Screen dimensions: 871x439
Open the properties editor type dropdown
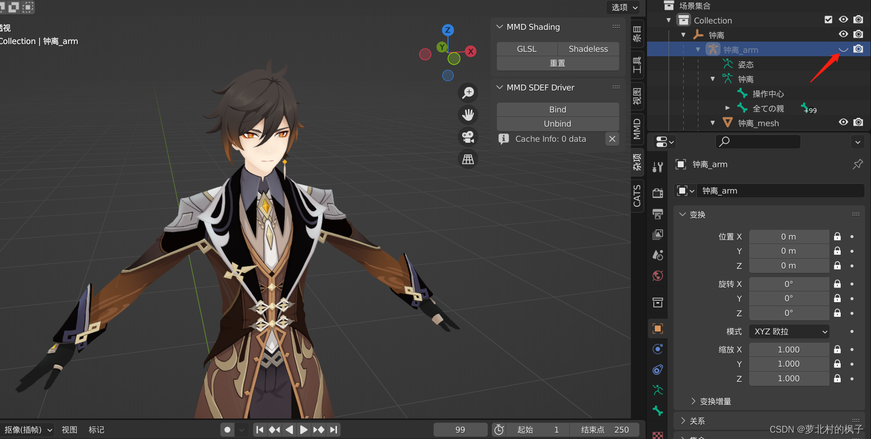(x=664, y=142)
